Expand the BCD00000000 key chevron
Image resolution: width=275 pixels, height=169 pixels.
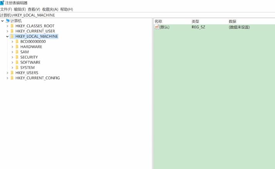[12, 42]
